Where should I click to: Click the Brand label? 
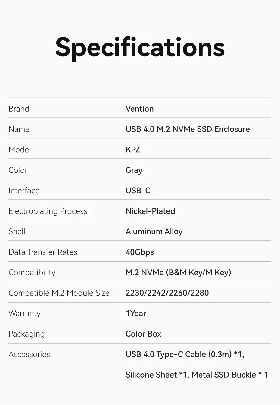tap(19, 109)
